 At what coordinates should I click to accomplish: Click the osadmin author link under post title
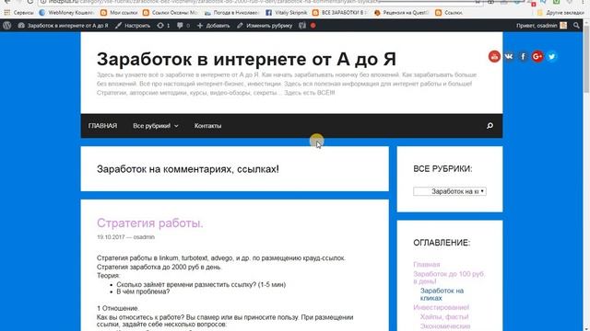(x=144, y=237)
